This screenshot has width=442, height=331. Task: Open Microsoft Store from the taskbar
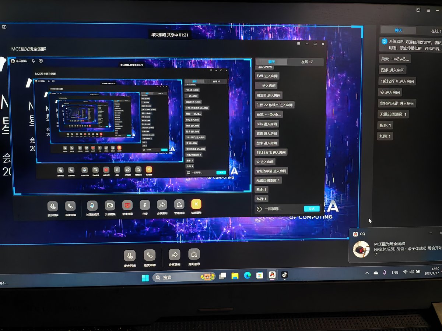pos(260,275)
